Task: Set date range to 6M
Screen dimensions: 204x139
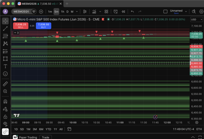Action: coord(41,129)
